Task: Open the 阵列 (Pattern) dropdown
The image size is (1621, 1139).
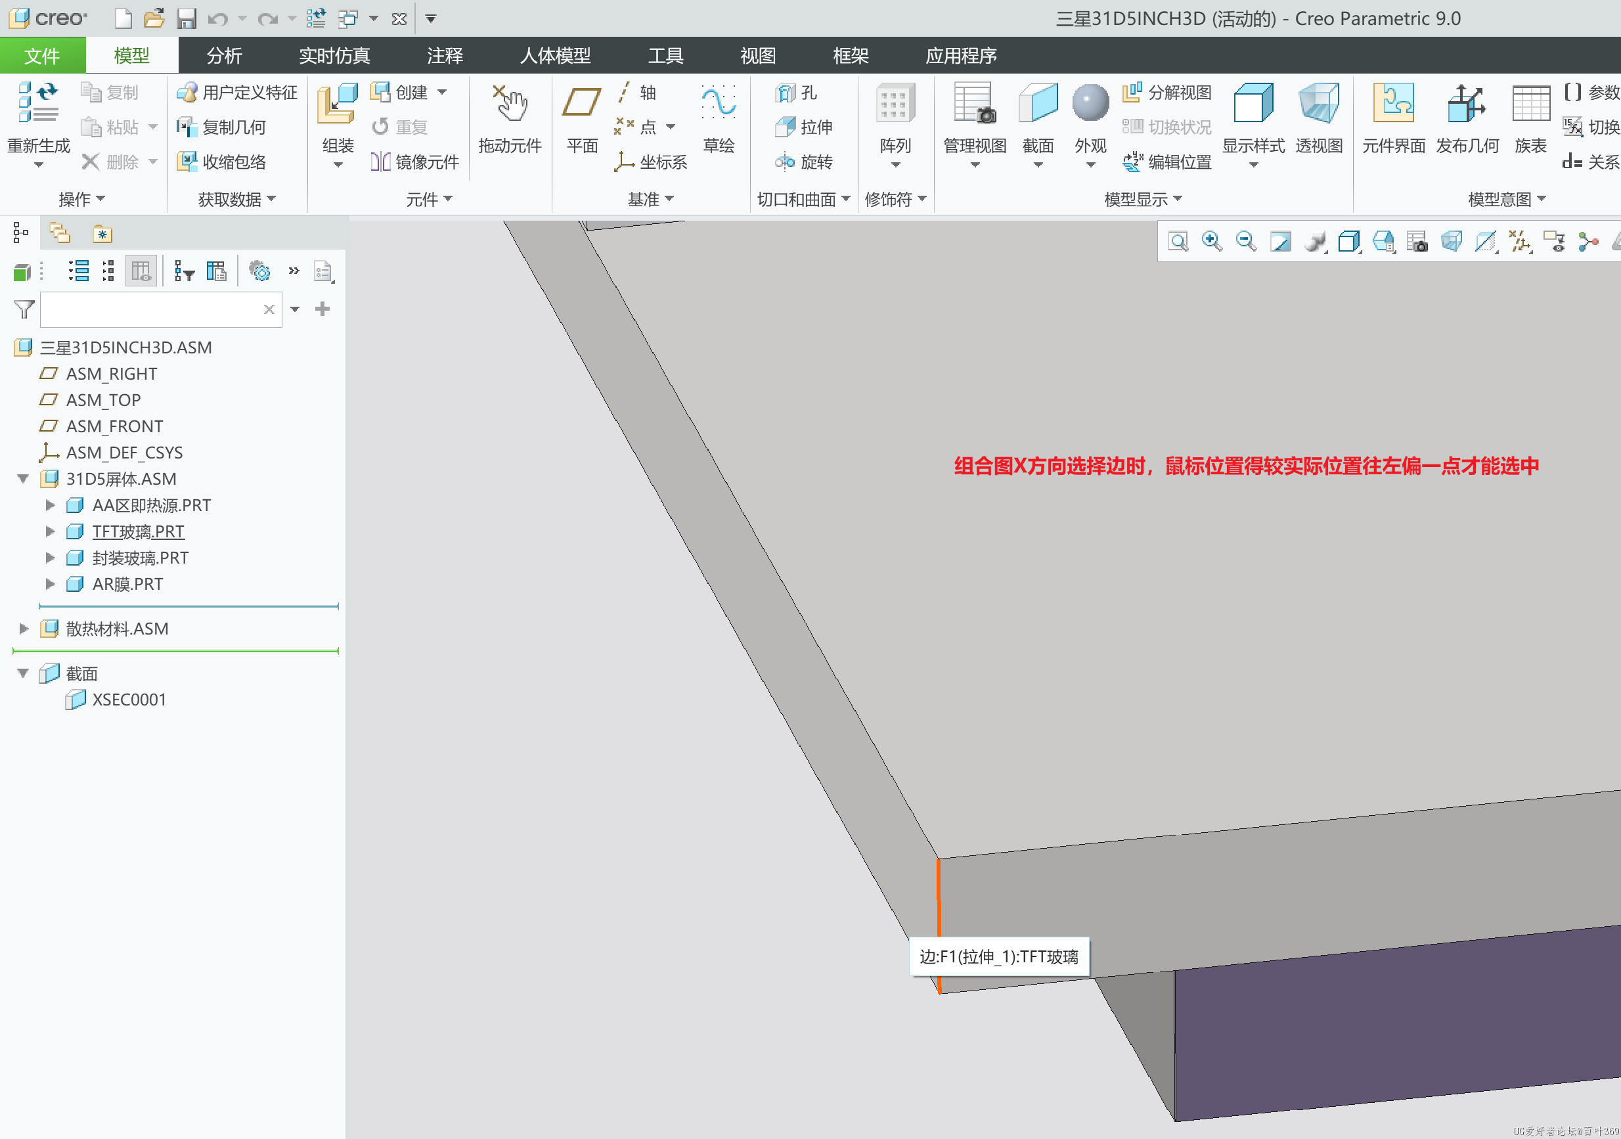Action: (x=895, y=166)
